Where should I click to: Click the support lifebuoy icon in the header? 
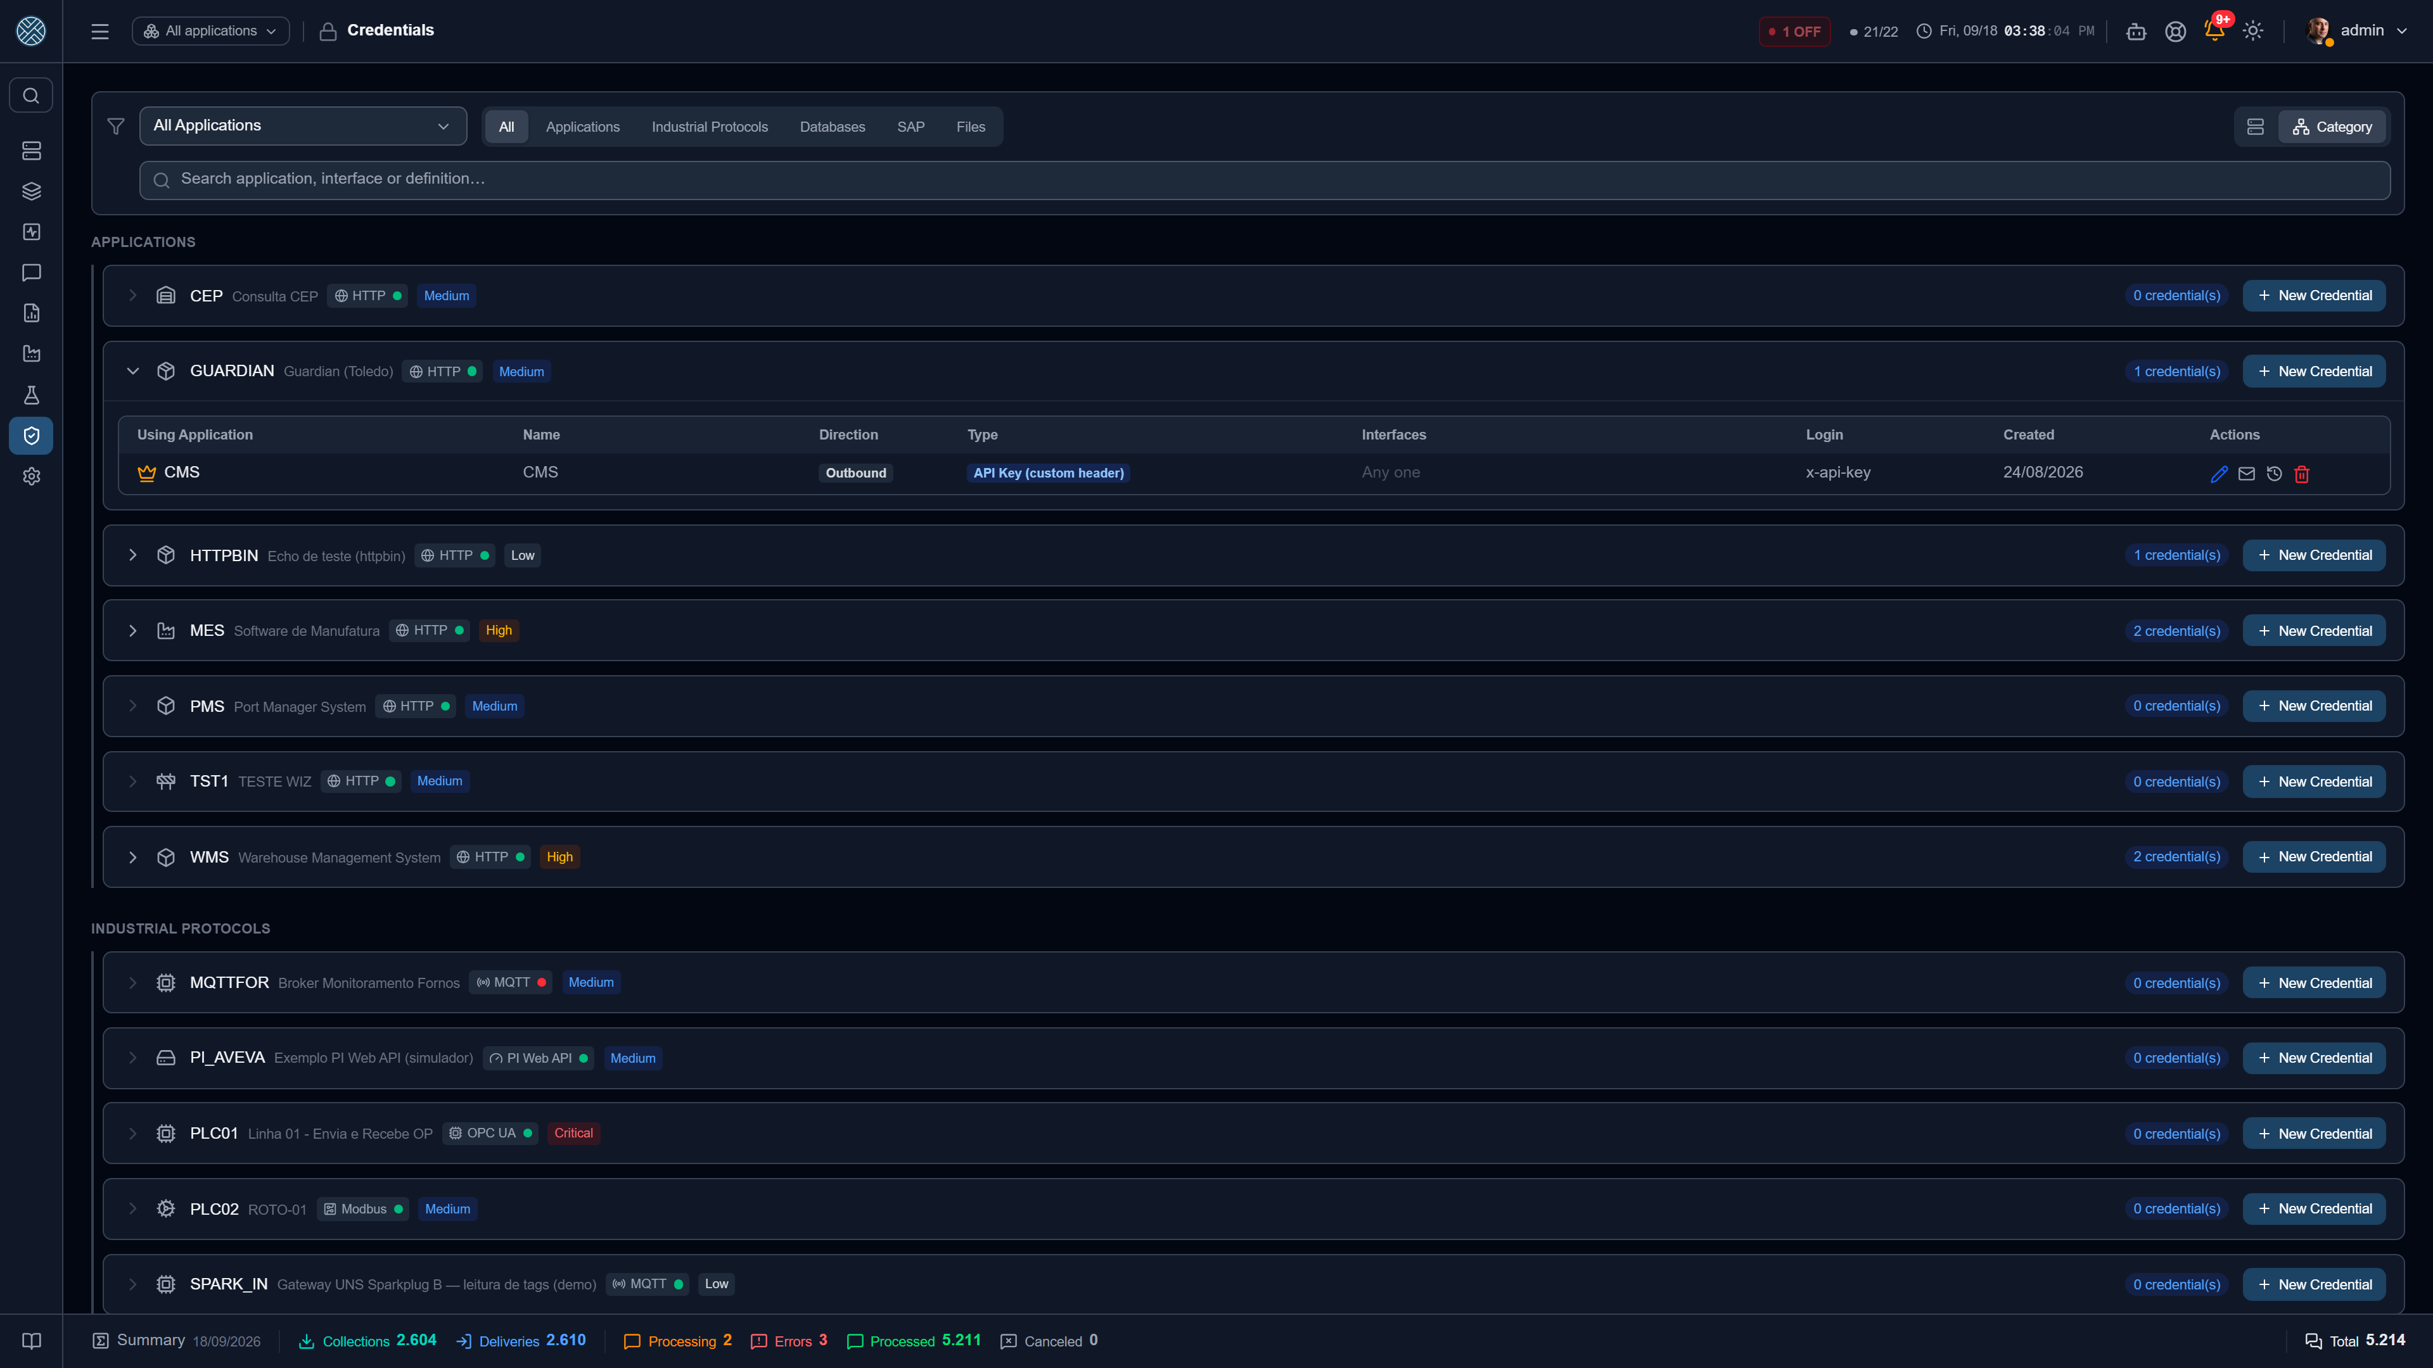click(2175, 31)
